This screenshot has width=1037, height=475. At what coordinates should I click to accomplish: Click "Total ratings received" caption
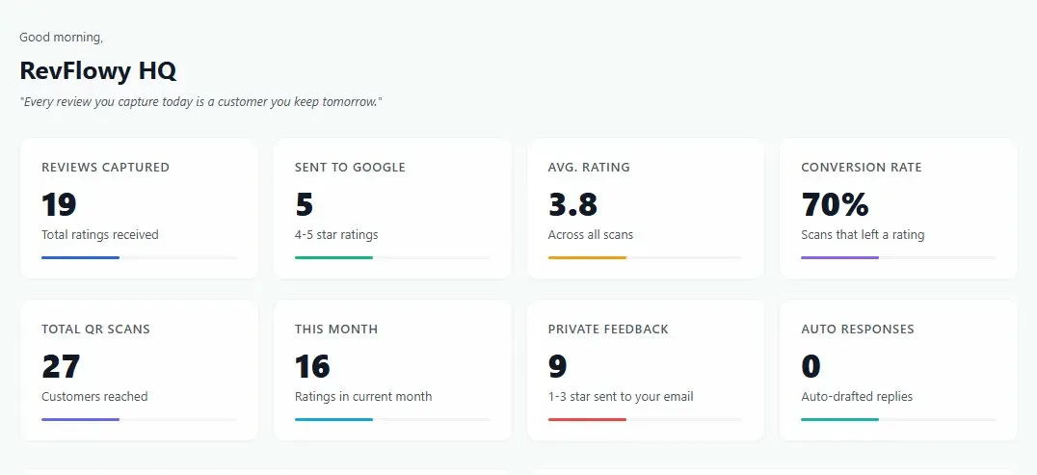tap(100, 235)
